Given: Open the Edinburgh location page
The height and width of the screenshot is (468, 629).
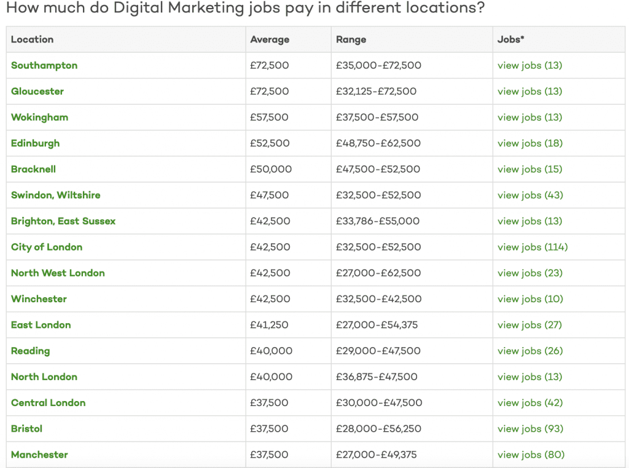Looking at the screenshot, I should [35, 143].
